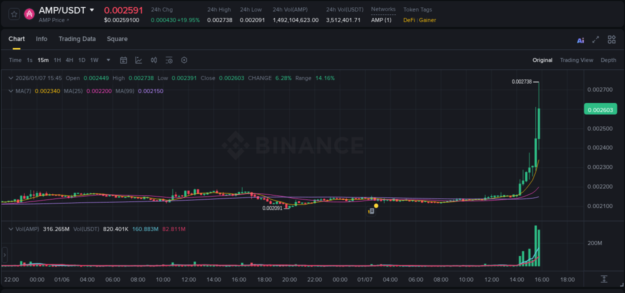The image size is (625, 293).
Task: Click the Gainer token tag
Action: click(x=427, y=20)
